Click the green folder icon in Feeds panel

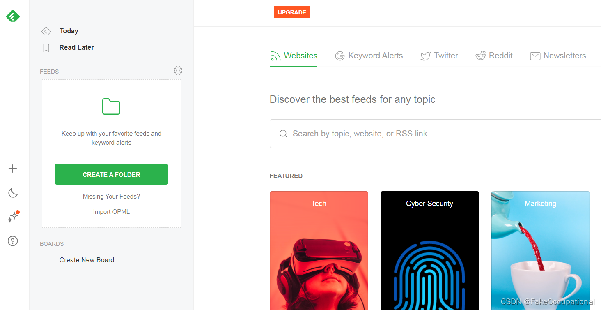[111, 106]
